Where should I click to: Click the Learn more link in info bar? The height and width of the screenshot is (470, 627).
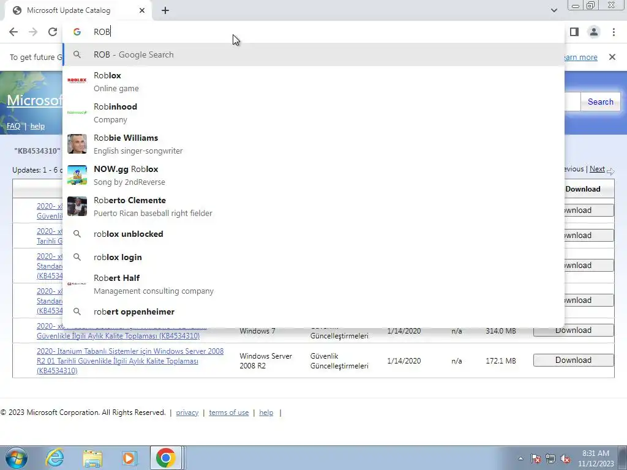click(x=581, y=57)
